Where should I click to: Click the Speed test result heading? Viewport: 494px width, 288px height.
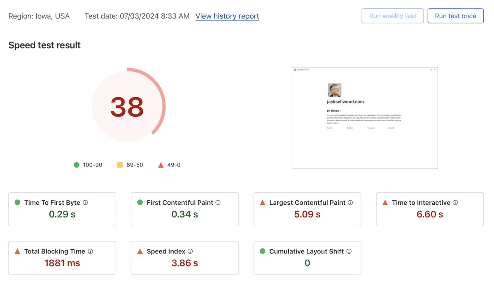pyautogui.click(x=44, y=45)
